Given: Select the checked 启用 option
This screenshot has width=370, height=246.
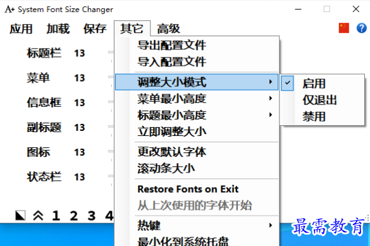Looking at the screenshot, I should pyautogui.click(x=323, y=83).
